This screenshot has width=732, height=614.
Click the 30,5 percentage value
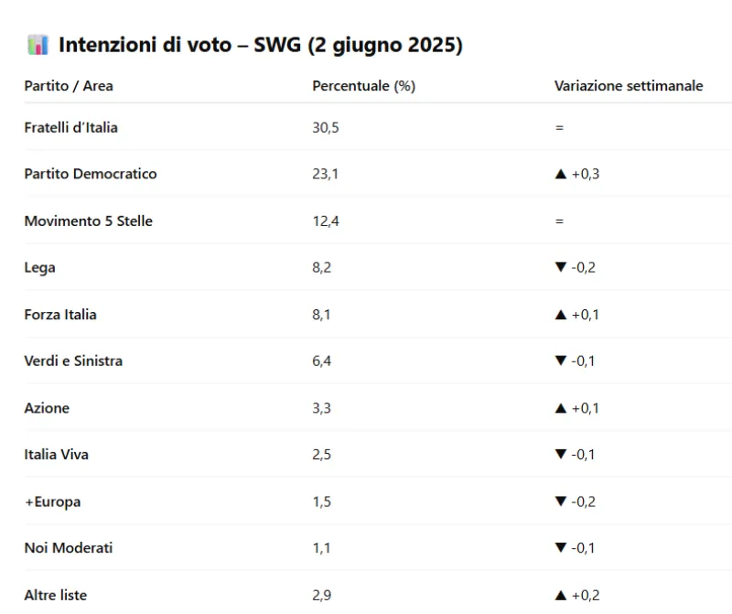[x=326, y=128]
